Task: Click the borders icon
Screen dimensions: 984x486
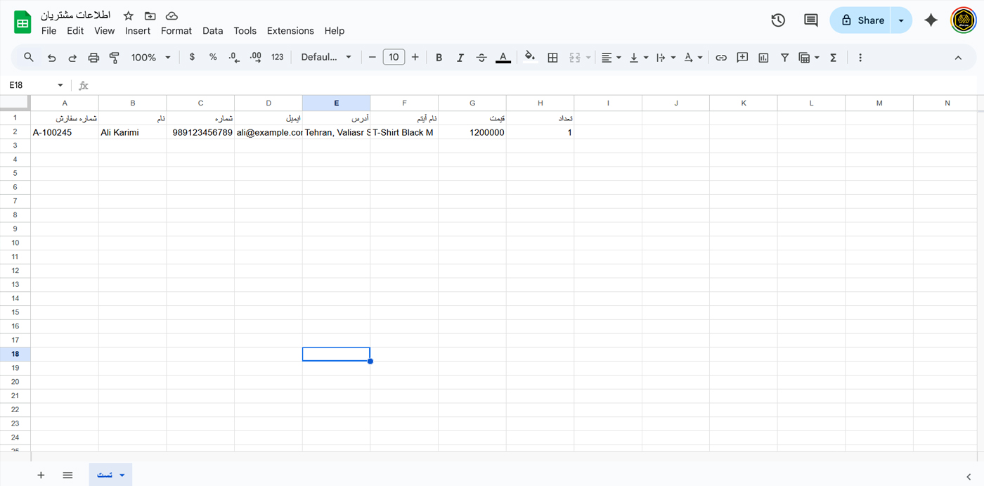Action: tap(552, 58)
